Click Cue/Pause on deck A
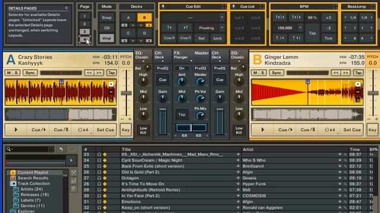Viewport: 380px width, 213px height. pos(61,130)
